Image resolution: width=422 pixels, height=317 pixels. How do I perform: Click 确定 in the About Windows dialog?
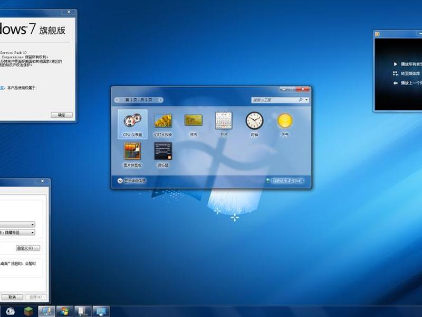pyautogui.click(x=62, y=115)
